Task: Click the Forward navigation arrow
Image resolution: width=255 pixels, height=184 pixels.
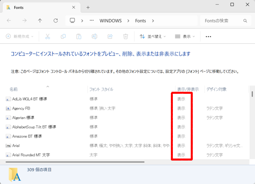Action: [24, 21]
